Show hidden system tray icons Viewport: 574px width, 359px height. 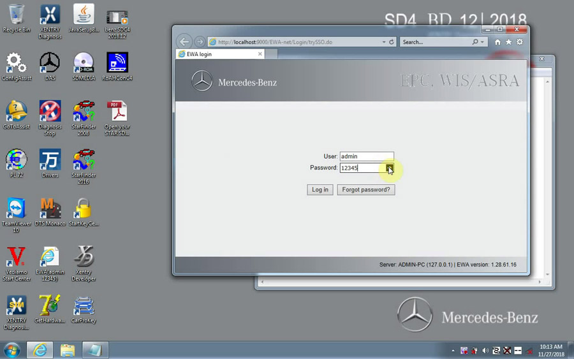click(453, 351)
